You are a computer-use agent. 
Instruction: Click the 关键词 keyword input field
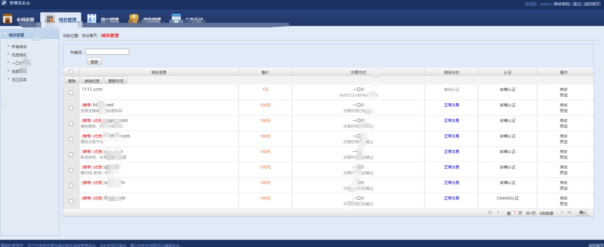click(x=107, y=52)
